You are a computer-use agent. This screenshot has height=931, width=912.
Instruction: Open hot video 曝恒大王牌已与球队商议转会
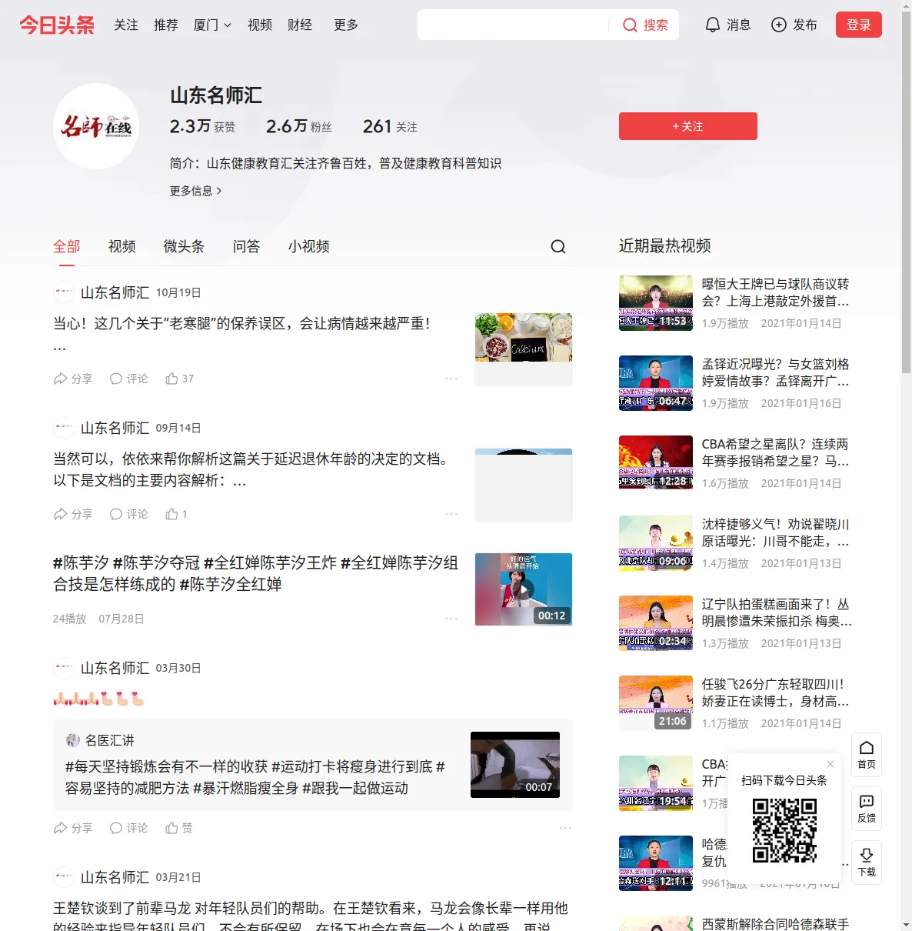[776, 292]
